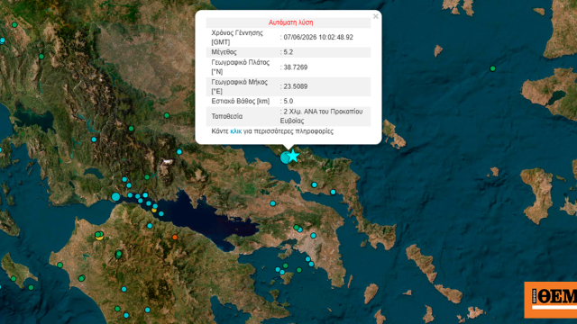Close the earthquake info popup

coord(375,16)
